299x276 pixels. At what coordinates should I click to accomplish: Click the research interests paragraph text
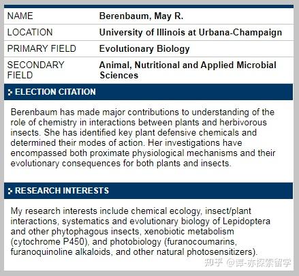tap(140, 232)
